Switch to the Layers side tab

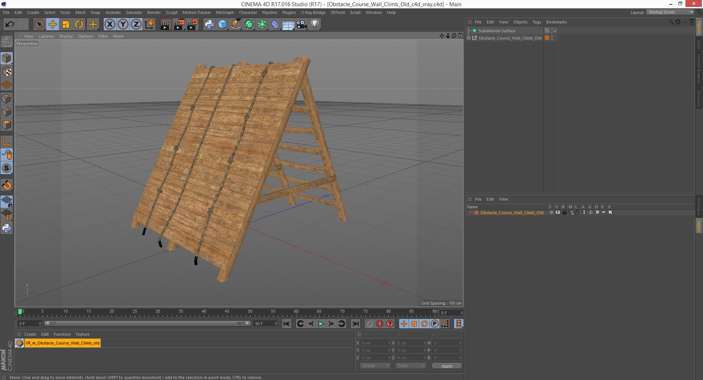[699, 226]
